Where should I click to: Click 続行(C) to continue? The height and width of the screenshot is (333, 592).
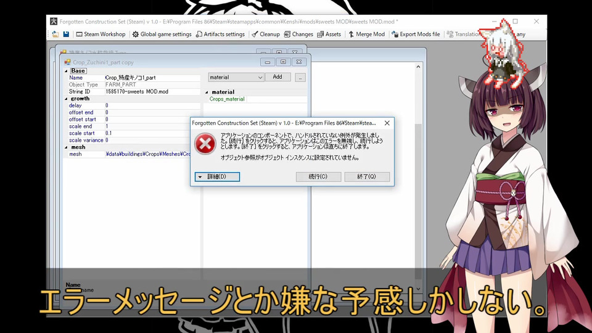pos(318,177)
